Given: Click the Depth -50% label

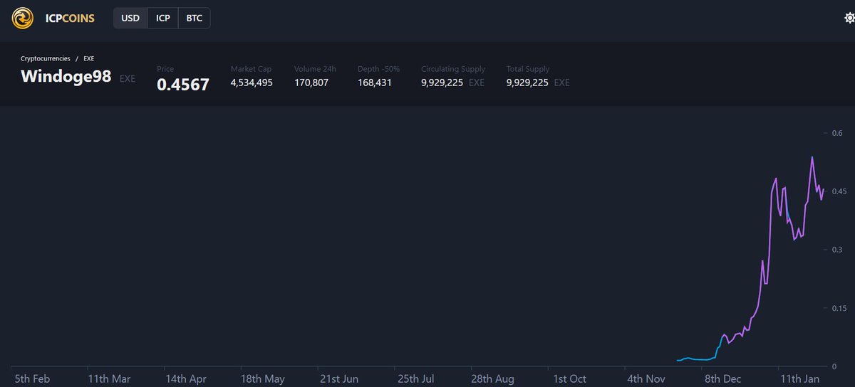Looking at the screenshot, I should click(x=378, y=69).
